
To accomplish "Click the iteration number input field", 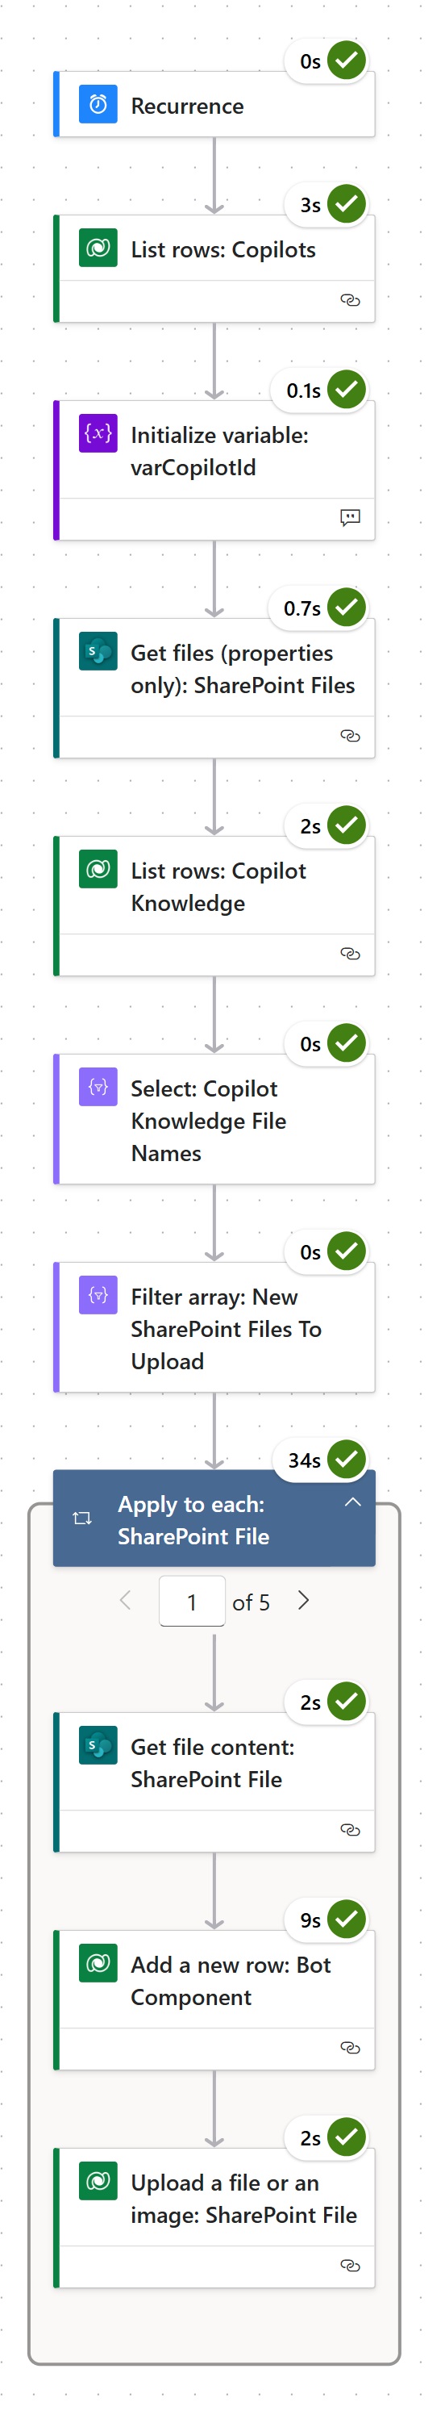I will pos(193,1602).
